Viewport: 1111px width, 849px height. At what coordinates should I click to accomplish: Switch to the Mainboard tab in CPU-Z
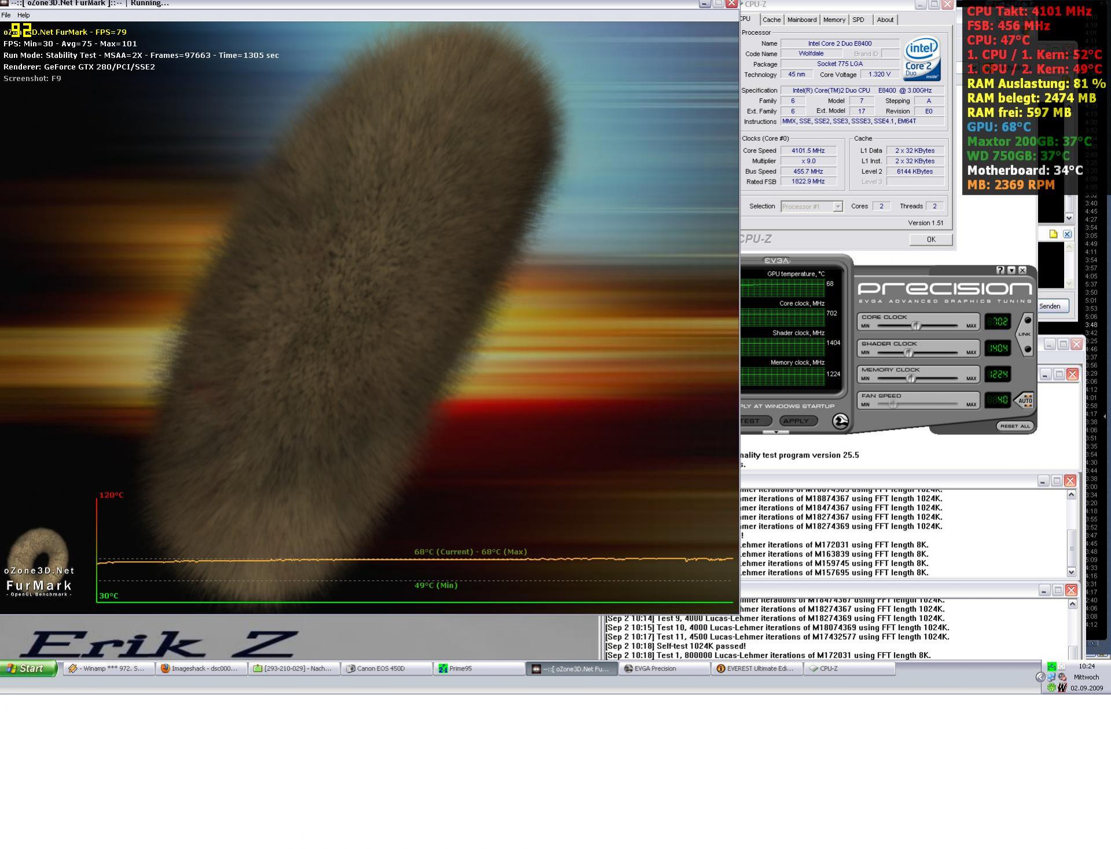pos(802,20)
